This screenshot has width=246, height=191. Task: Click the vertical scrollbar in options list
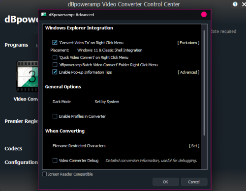(x=204, y=82)
